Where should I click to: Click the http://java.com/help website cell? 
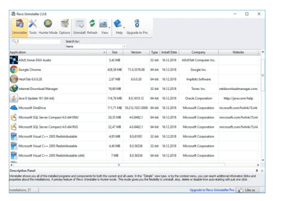(x=238, y=98)
